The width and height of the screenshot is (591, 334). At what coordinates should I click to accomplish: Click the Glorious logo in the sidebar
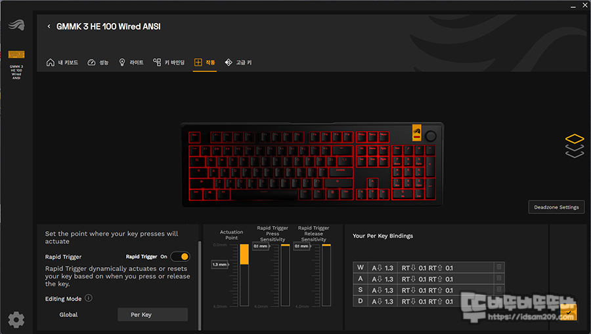[16, 25]
